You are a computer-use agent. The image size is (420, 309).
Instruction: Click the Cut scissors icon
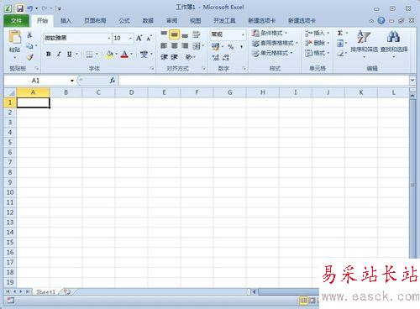click(x=29, y=34)
